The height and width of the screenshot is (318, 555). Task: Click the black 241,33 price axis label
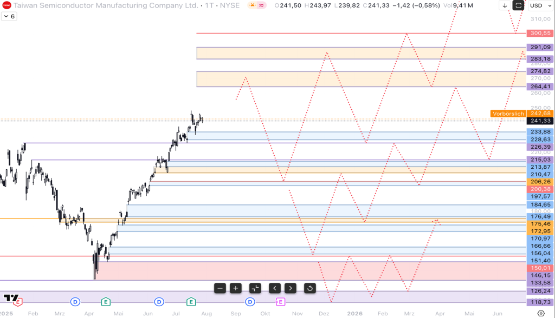point(540,121)
